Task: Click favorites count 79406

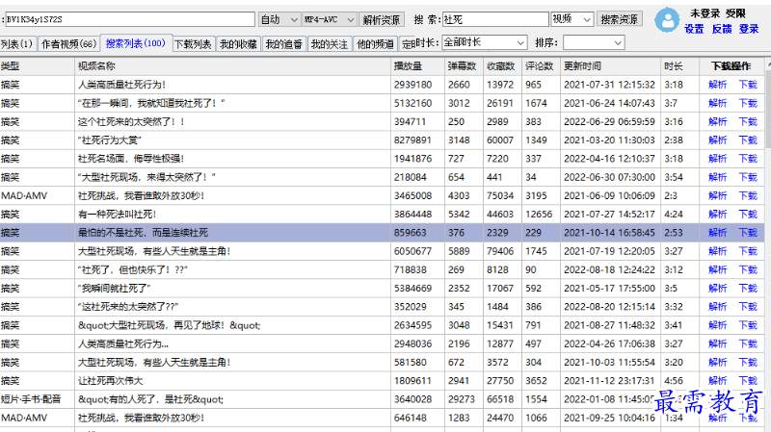Action: [500, 251]
